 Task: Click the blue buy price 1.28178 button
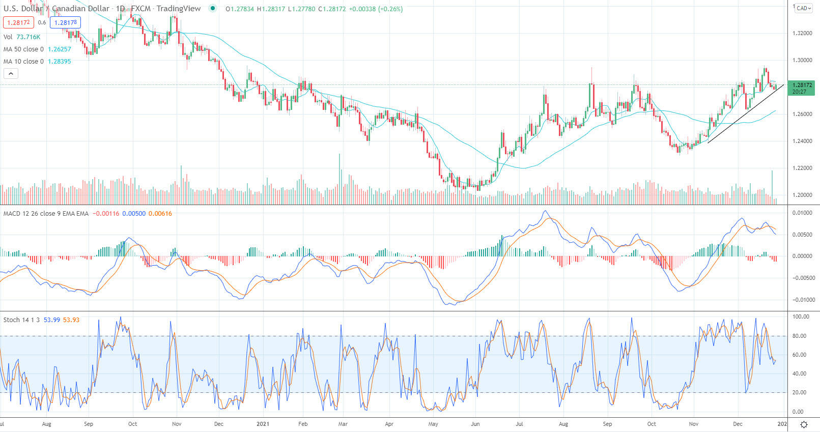(65, 22)
